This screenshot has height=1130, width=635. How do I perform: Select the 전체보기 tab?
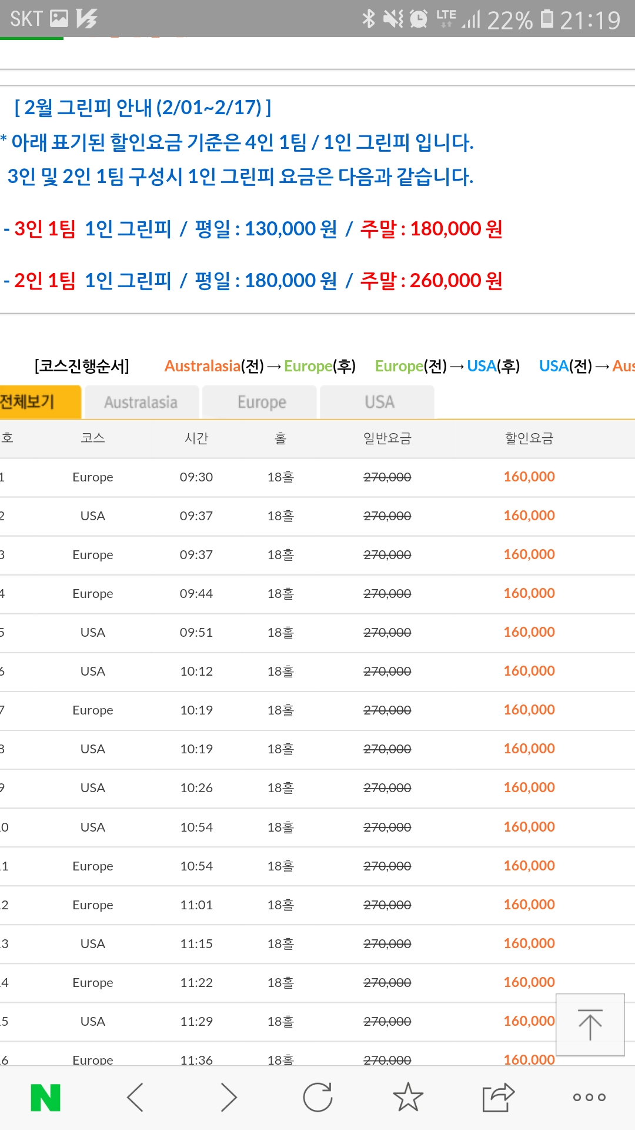coord(35,403)
